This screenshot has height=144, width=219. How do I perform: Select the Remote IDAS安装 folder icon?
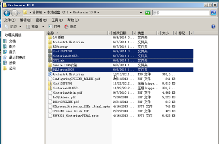(x=50, y=65)
